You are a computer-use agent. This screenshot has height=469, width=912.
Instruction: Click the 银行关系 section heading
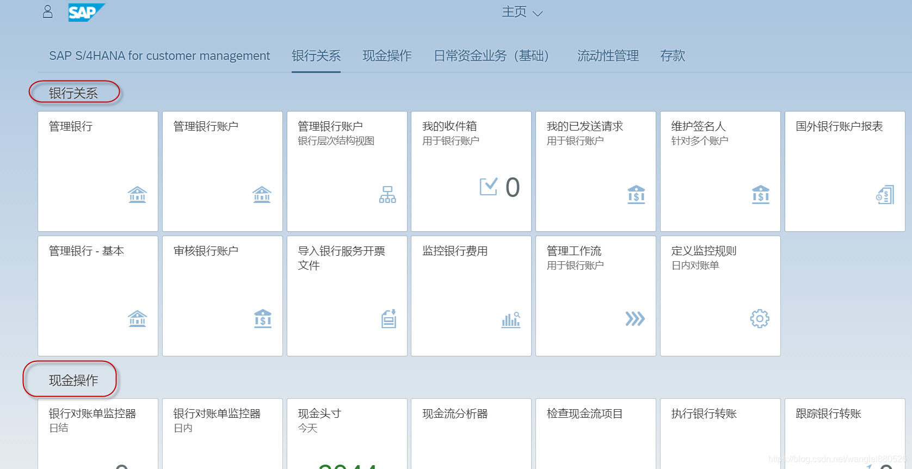click(x=73, y=93)
